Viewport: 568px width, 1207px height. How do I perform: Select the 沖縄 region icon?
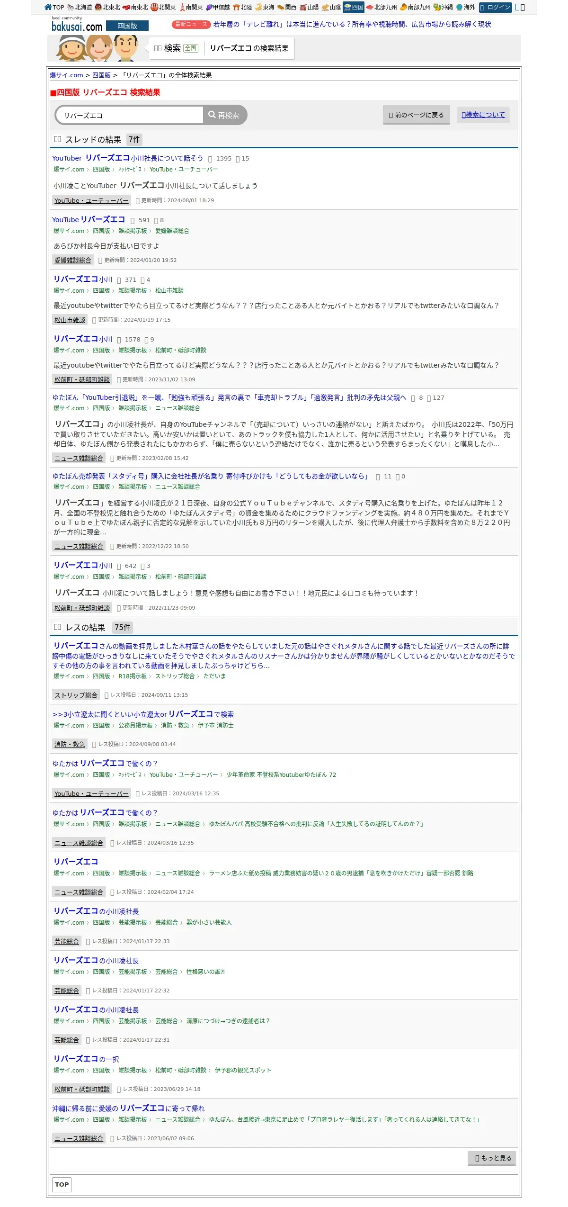pyautogui.click(x=443, y=7)
